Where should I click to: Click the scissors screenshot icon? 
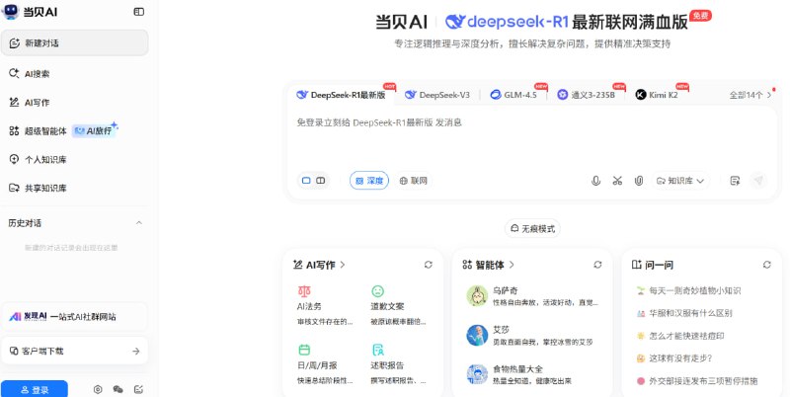point(617,181)
